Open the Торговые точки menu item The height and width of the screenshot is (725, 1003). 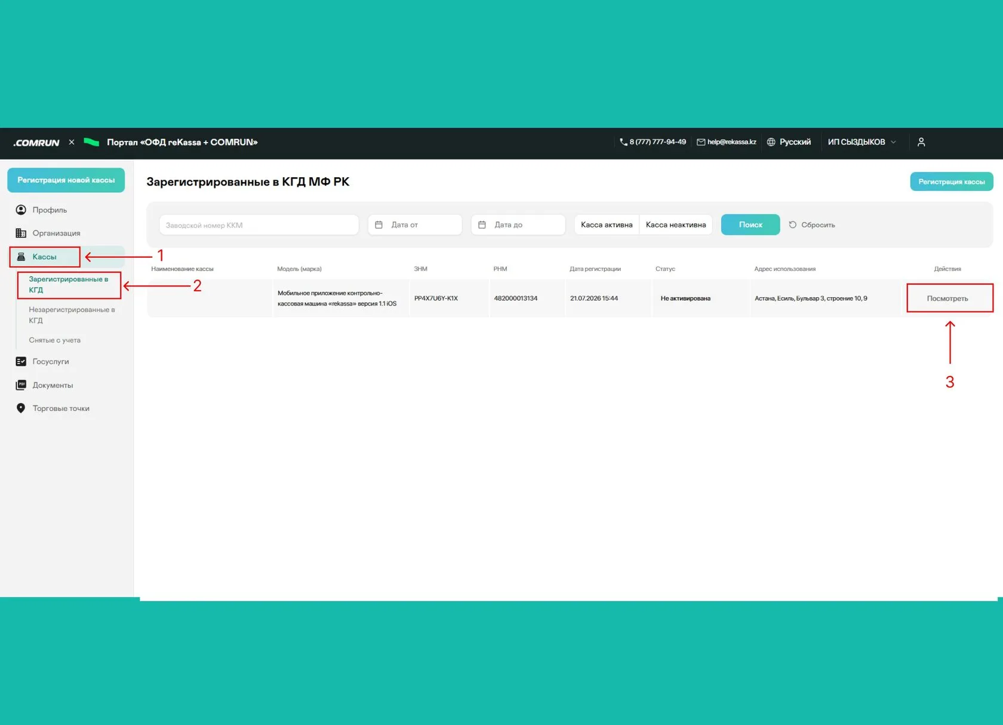pos(61,409)
